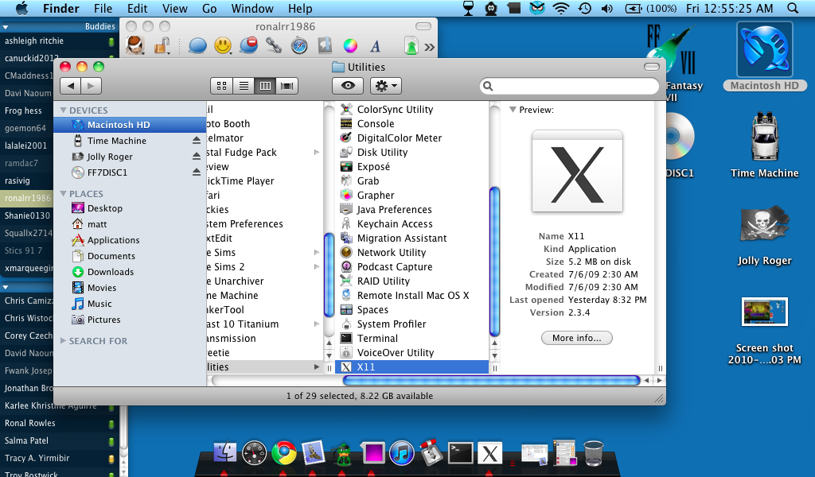Click the Applications column vertical scrollbar
Screen dimensions: 815x477
pyautogui.click(x=329, y=274)
